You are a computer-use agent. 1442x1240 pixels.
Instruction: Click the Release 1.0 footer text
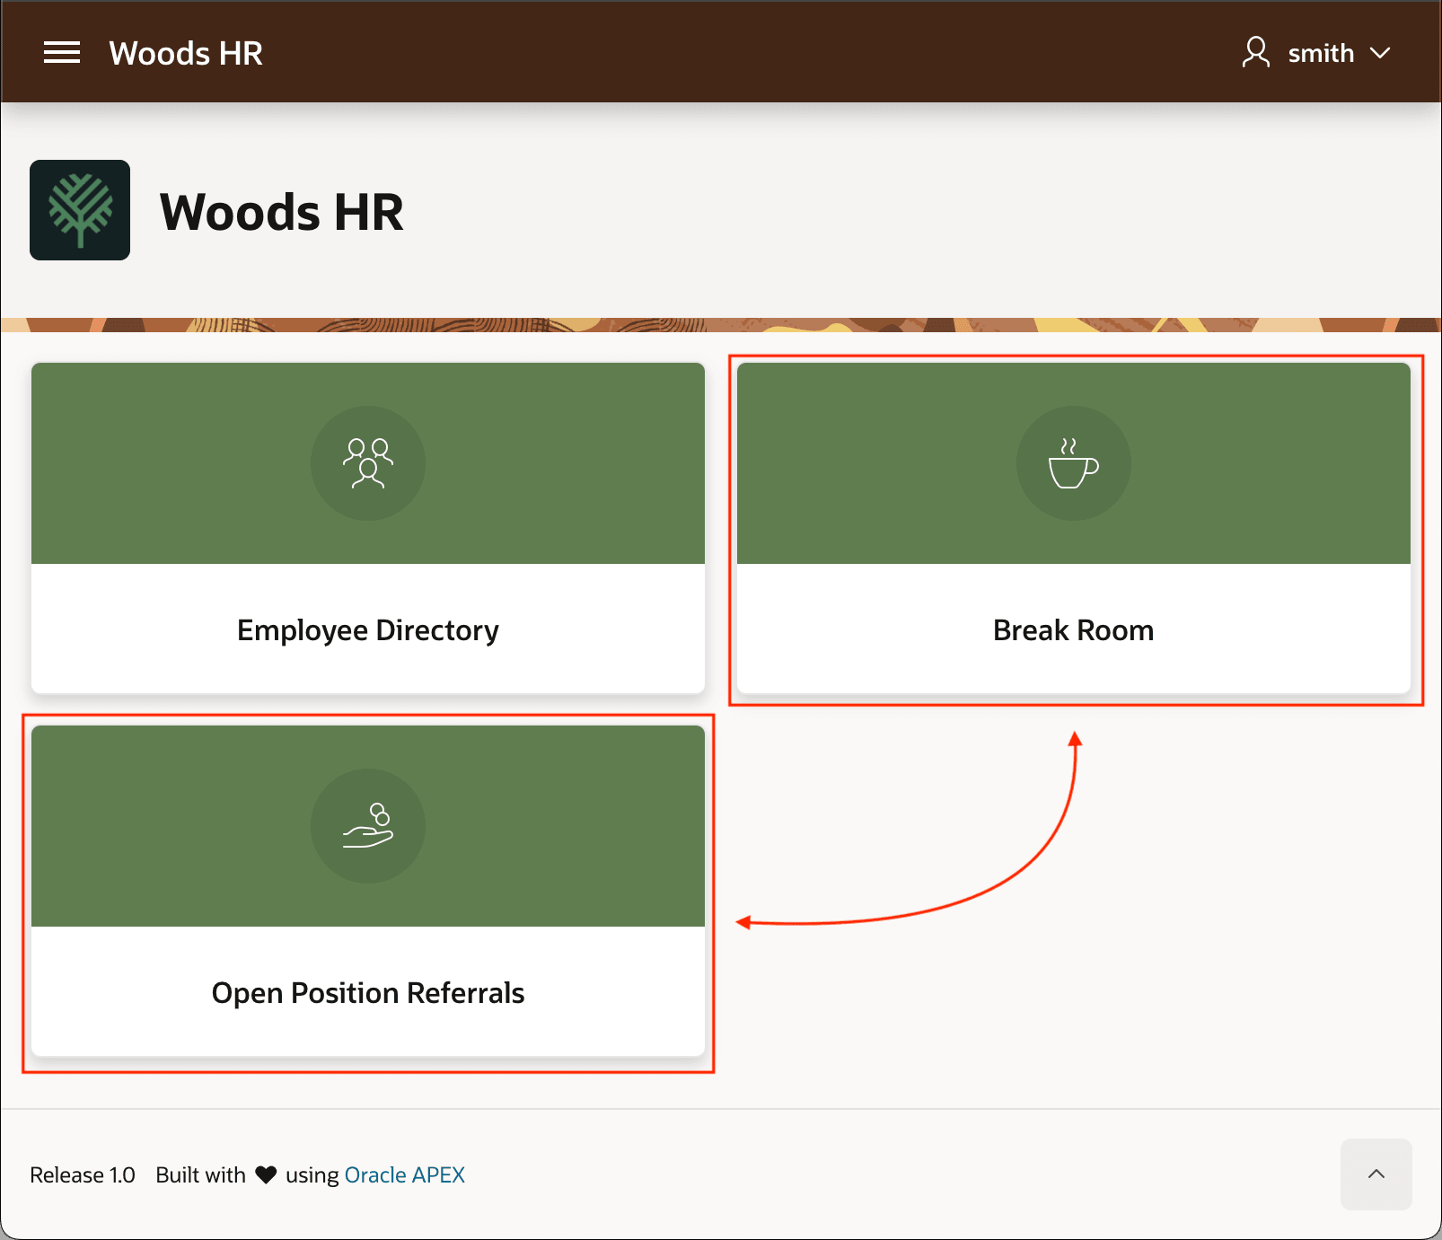tap(83, 1174)
